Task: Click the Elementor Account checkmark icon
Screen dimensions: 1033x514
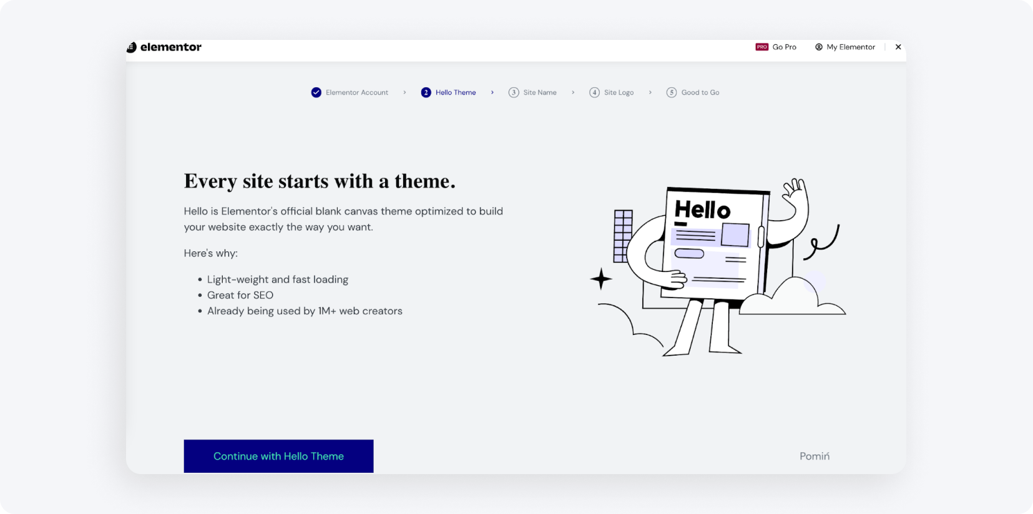Action: tap(316, 92)
